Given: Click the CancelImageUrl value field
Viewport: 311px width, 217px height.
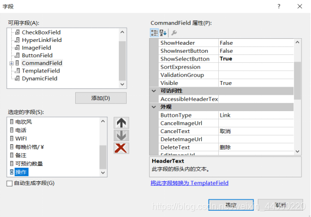Looking at the screenshot, I should (256, 123).
